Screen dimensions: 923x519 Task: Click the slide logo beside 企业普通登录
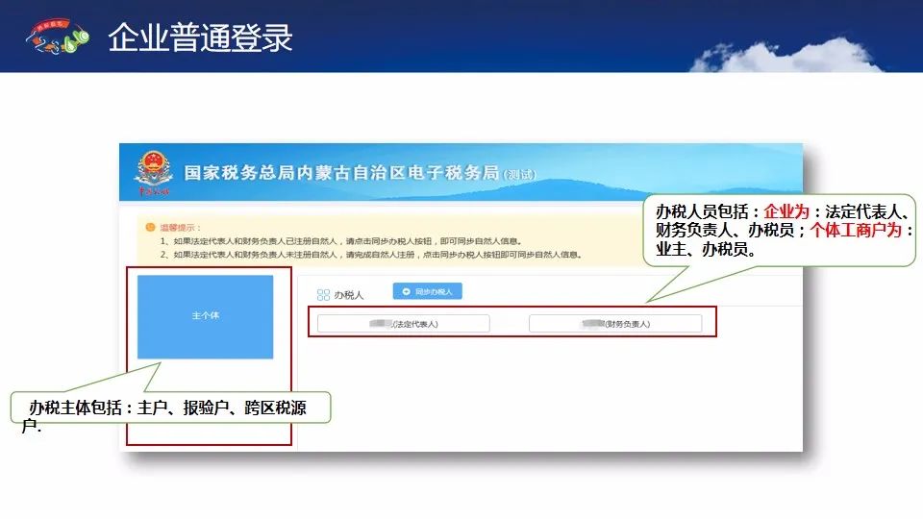pyautogui.click(x=57, y=37)
